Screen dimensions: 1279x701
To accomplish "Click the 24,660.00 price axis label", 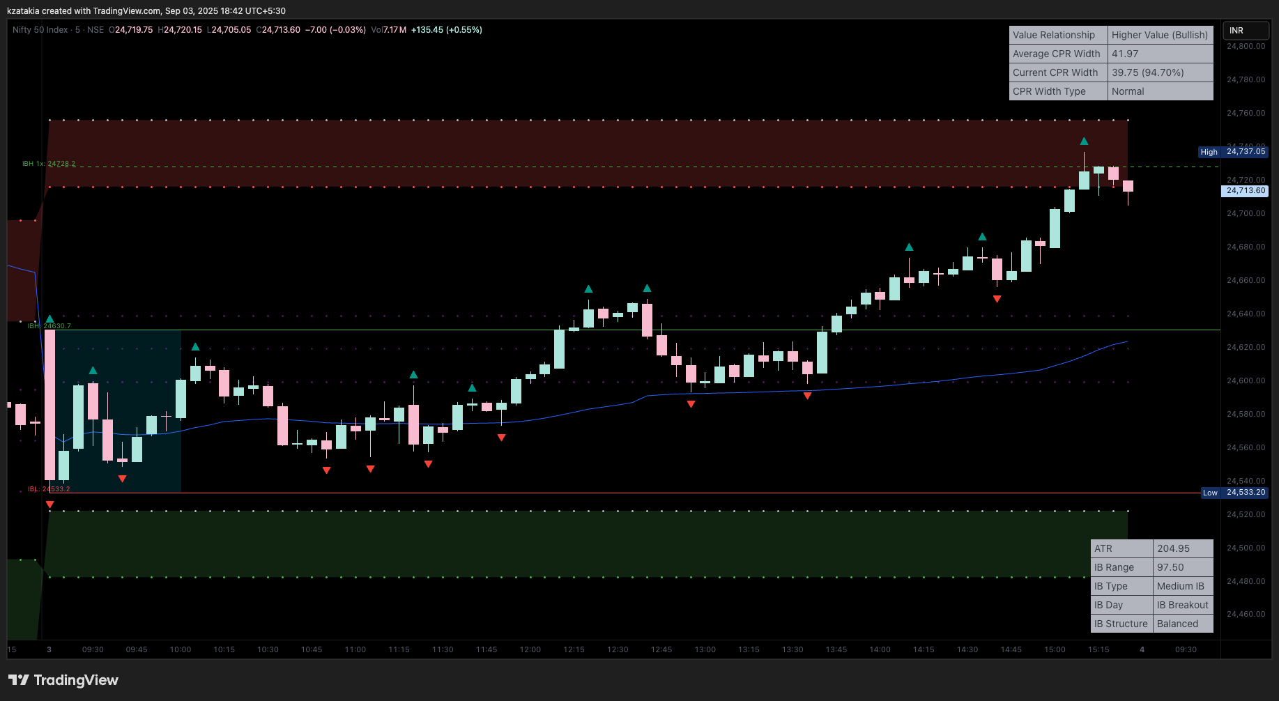I will coord(1246,280).
